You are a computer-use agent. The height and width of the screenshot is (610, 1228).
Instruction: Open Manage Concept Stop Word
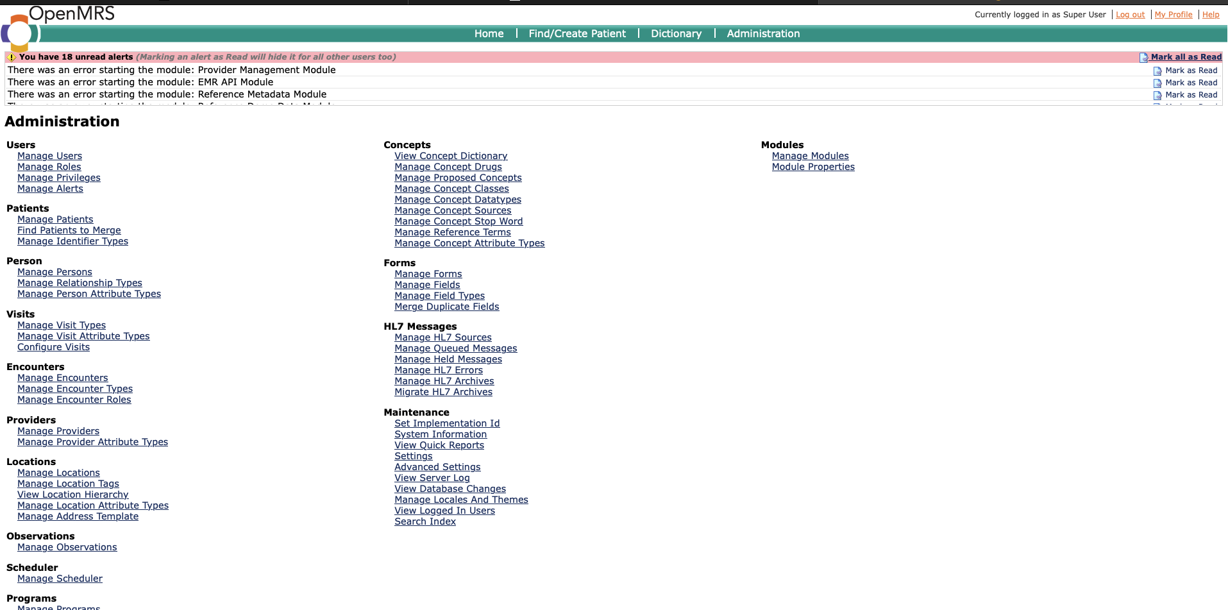(458, 221)
